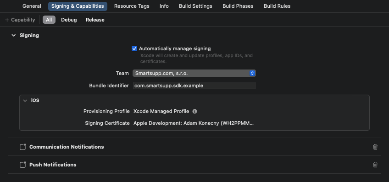Click the Communication Notifications title
The image size is (389, 182).
[67, 147]
